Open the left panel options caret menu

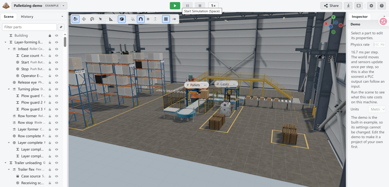[62, 17]
